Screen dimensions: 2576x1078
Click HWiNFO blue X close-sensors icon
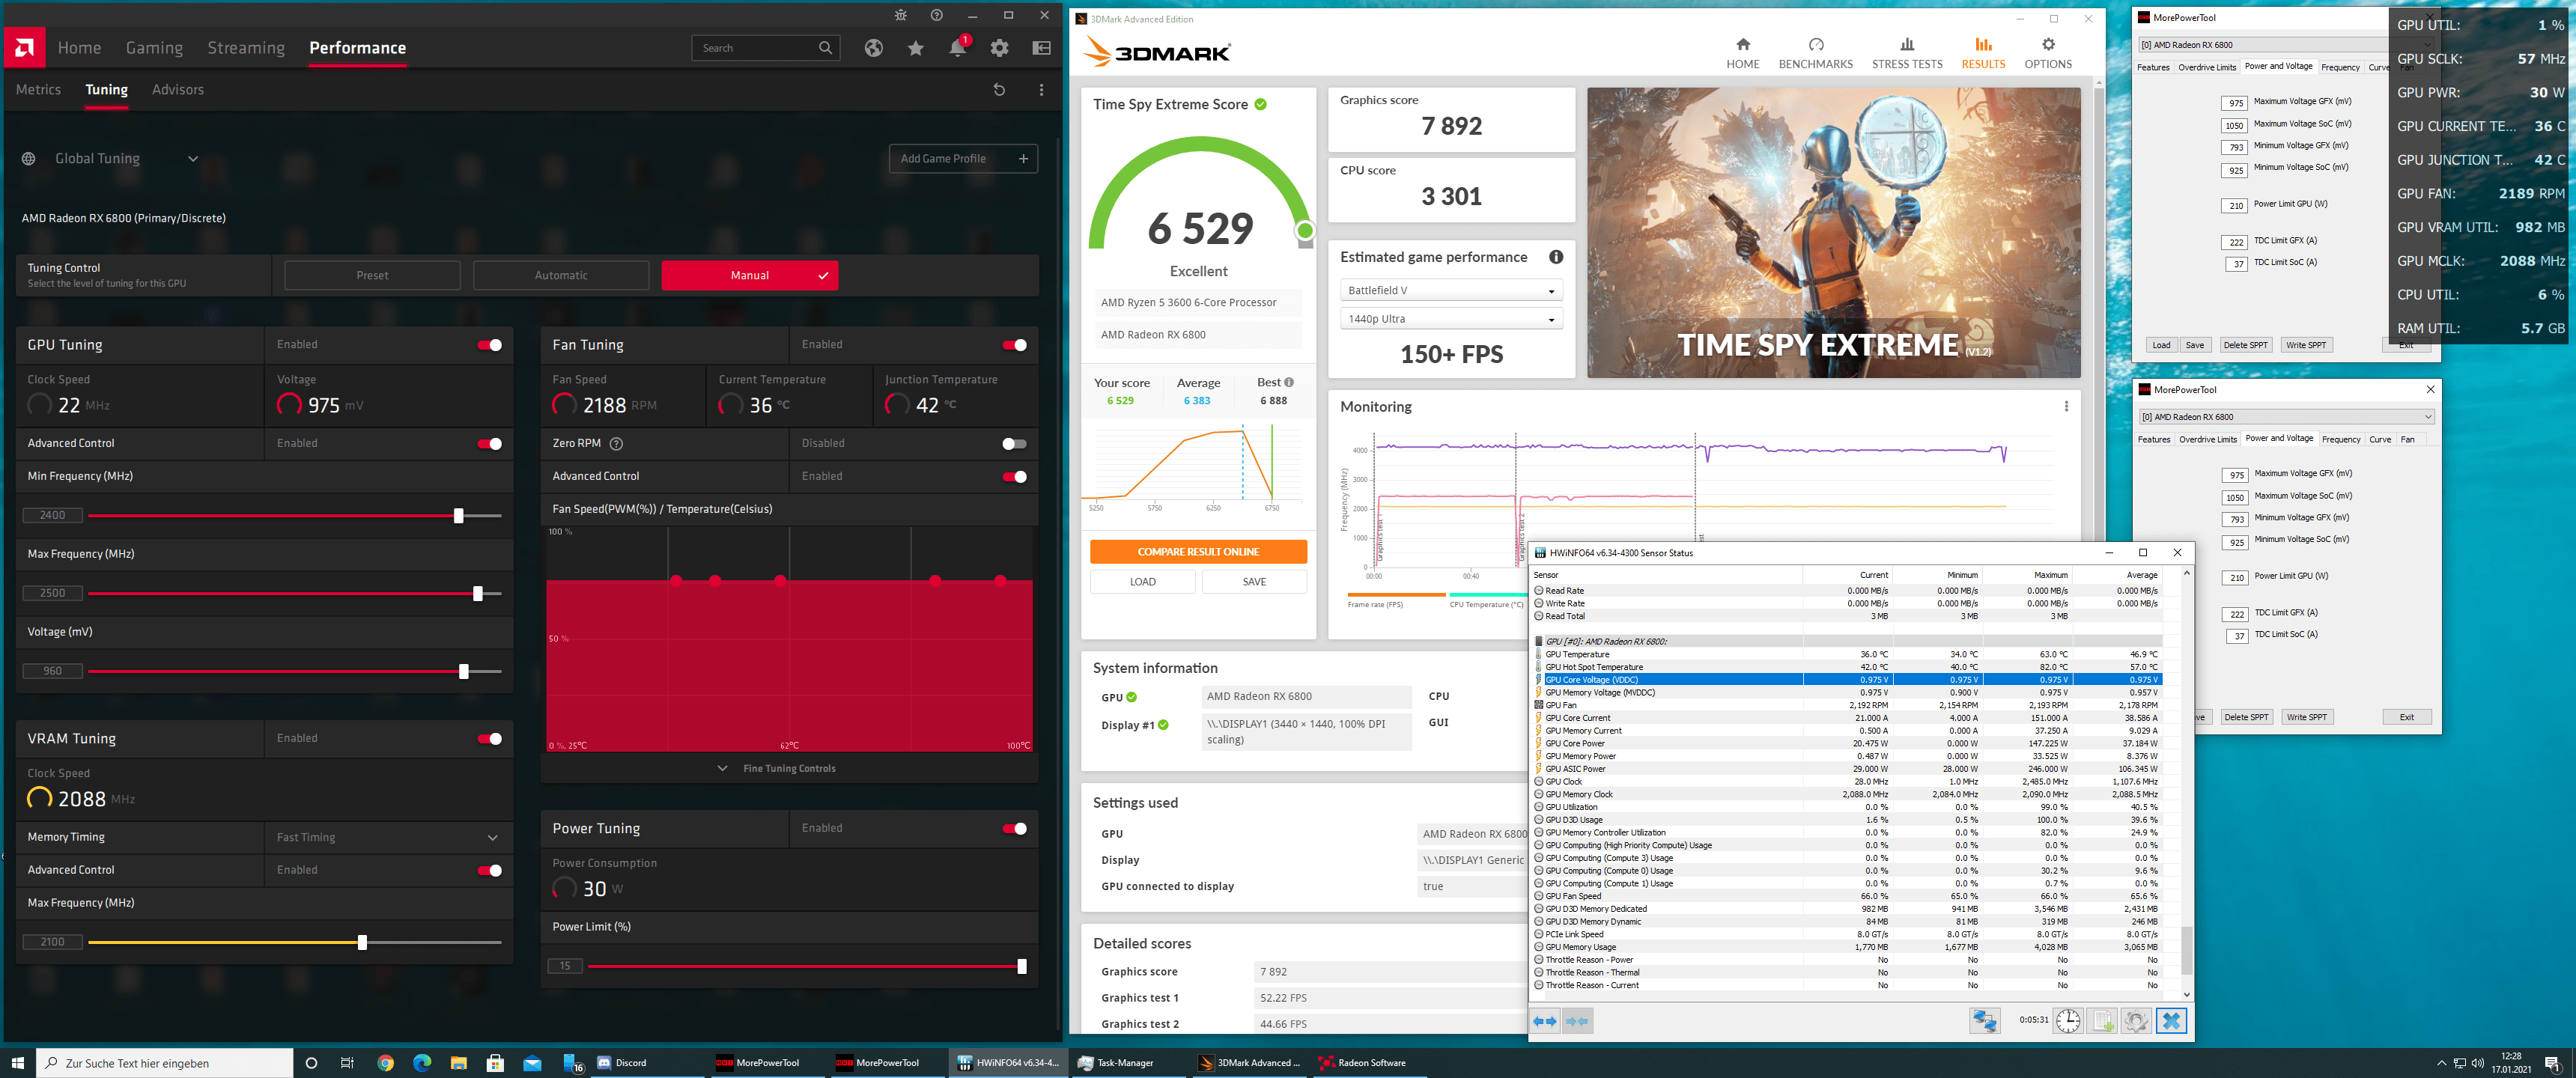(2171, 1021)
